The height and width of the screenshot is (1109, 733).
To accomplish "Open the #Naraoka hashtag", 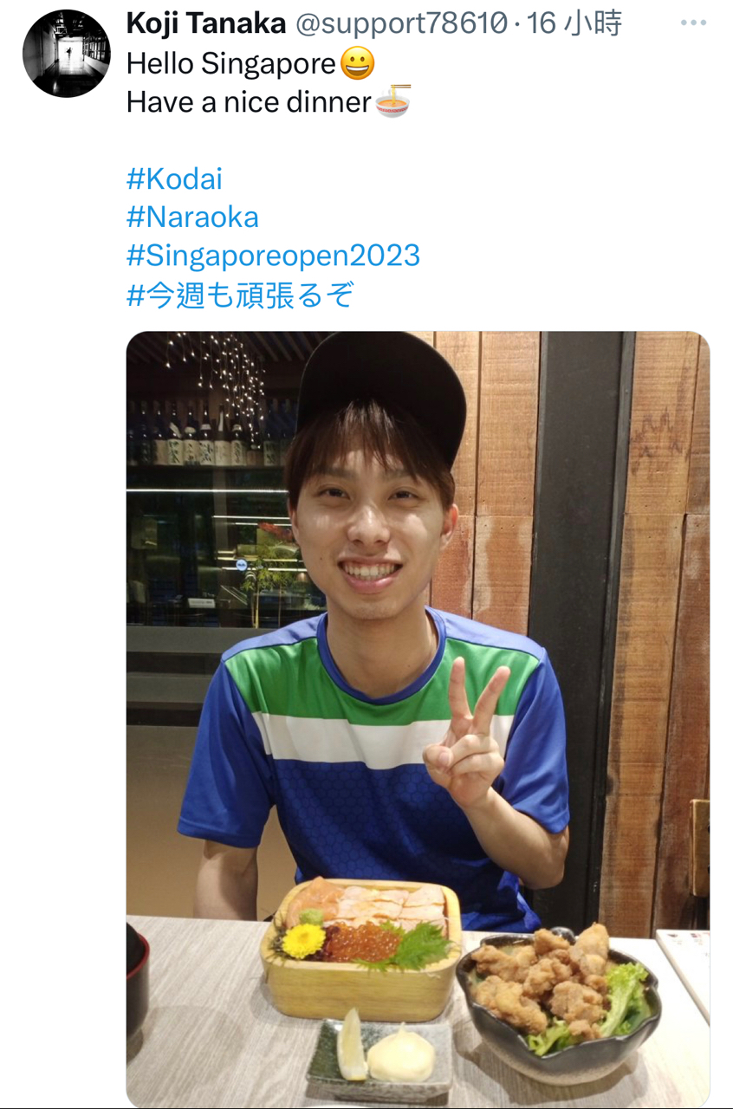I will point(192,217).
